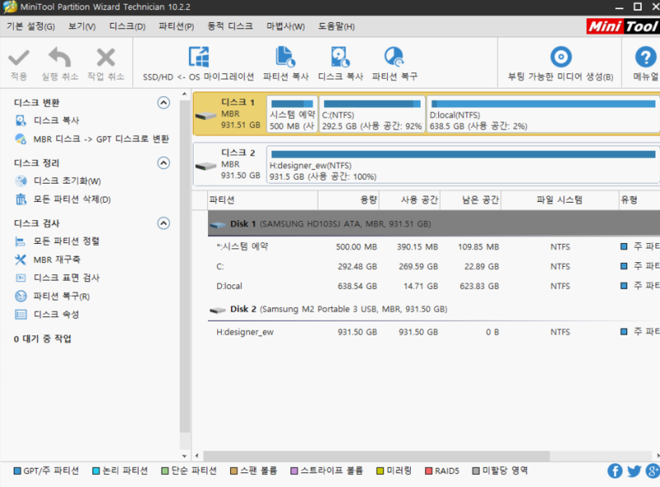Viewport: 660px width, 487px height.
Task: Collapse the 디스크 정리 section
Action: [x=163, y=163]
